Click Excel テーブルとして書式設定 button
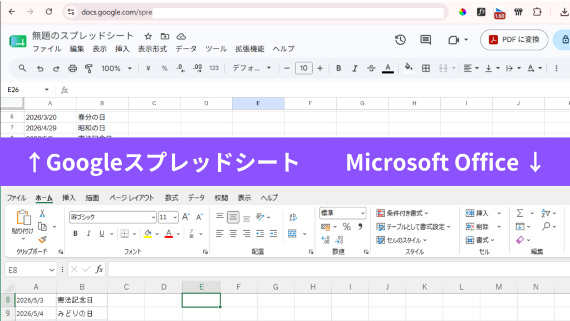This screenshot has height=321, width=570. pos(414,227)
